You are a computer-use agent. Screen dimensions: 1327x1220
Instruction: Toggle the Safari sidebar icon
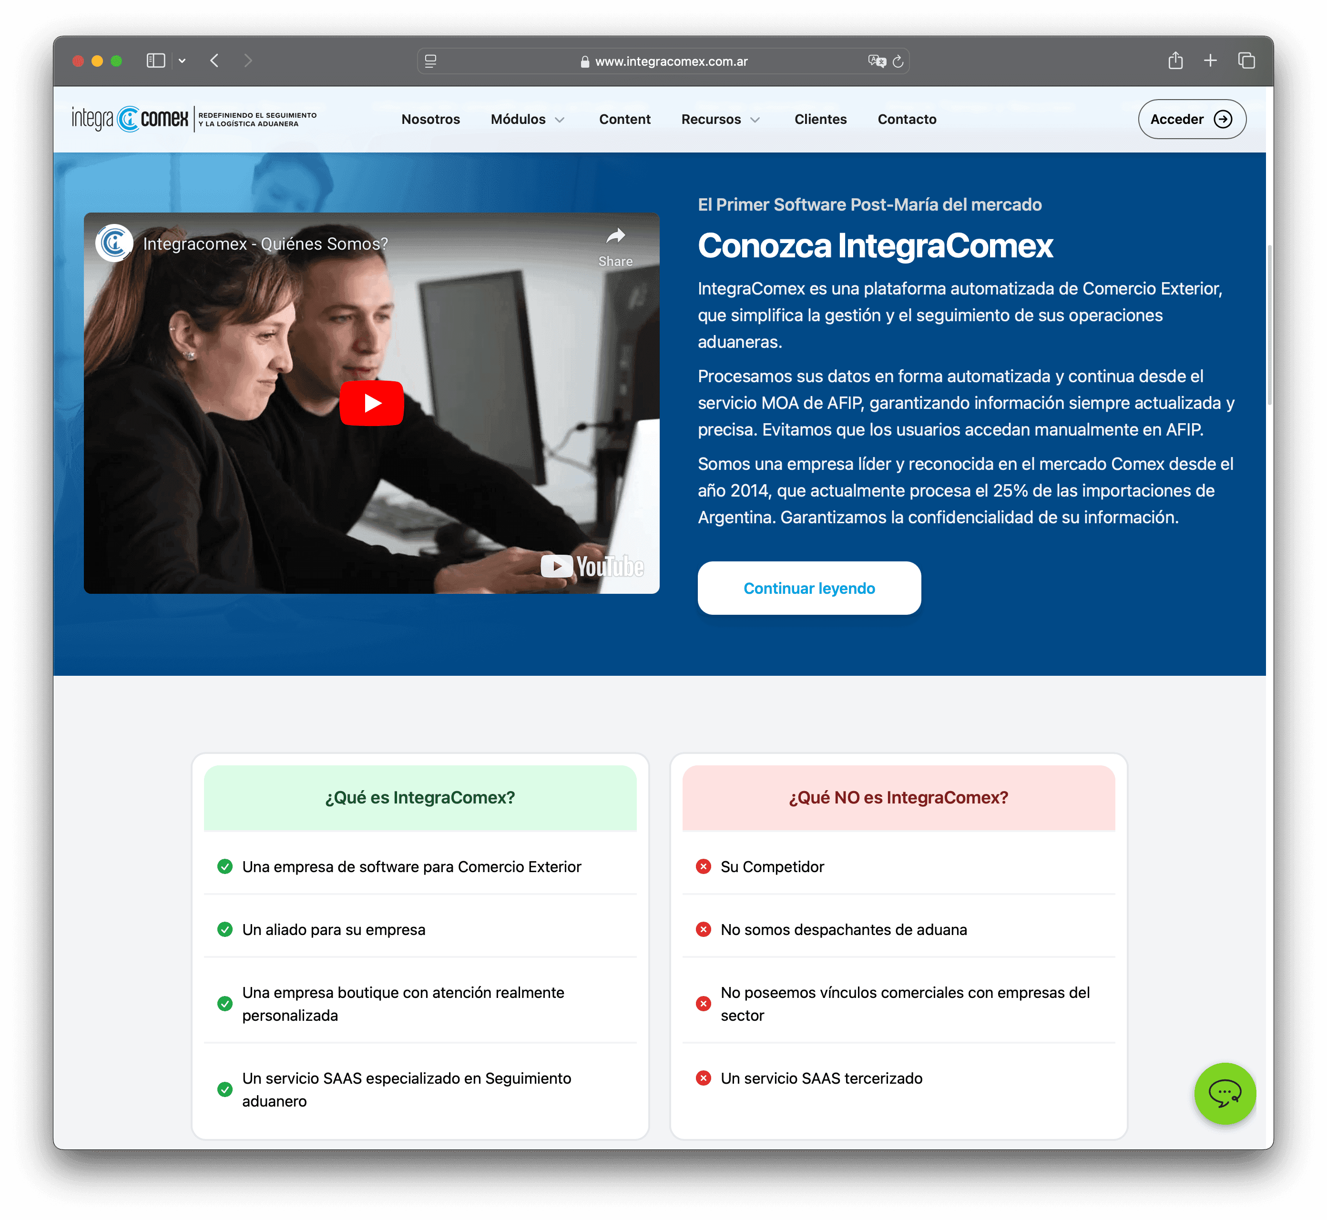pos(155,61)
